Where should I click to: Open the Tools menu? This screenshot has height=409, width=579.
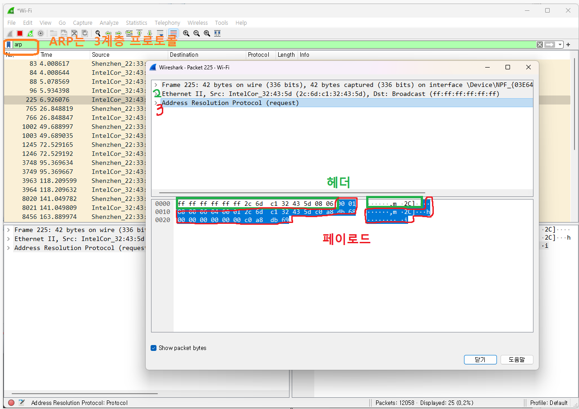coord(221,23)
